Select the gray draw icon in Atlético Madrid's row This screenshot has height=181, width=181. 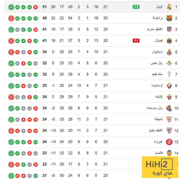pos(17,29)
